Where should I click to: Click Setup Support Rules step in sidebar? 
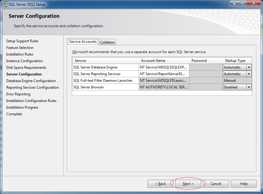22,41
